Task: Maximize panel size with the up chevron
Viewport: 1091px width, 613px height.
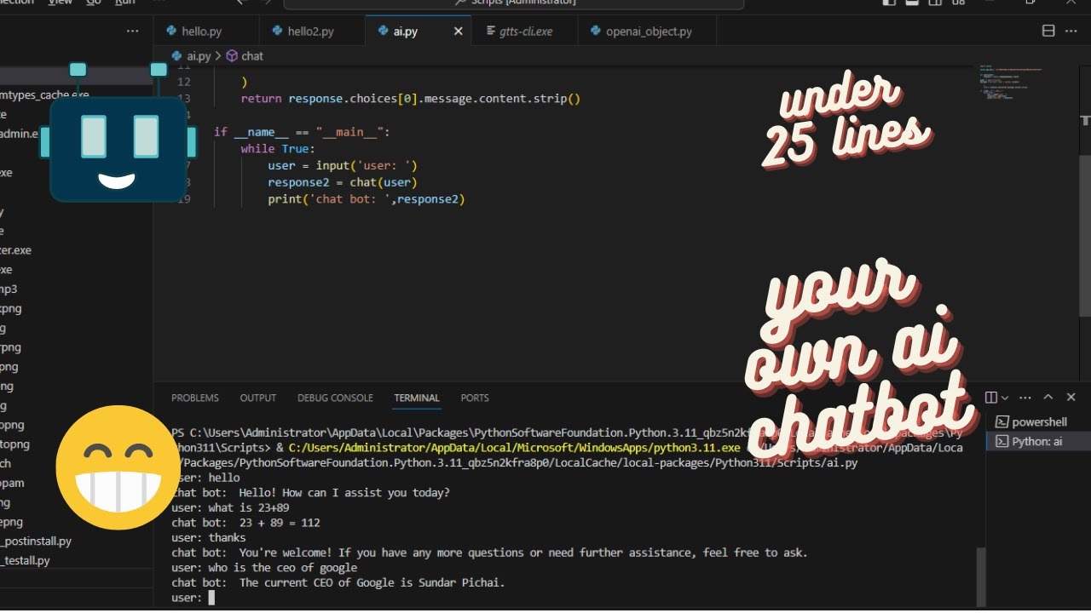Action: click(1048, 398)
